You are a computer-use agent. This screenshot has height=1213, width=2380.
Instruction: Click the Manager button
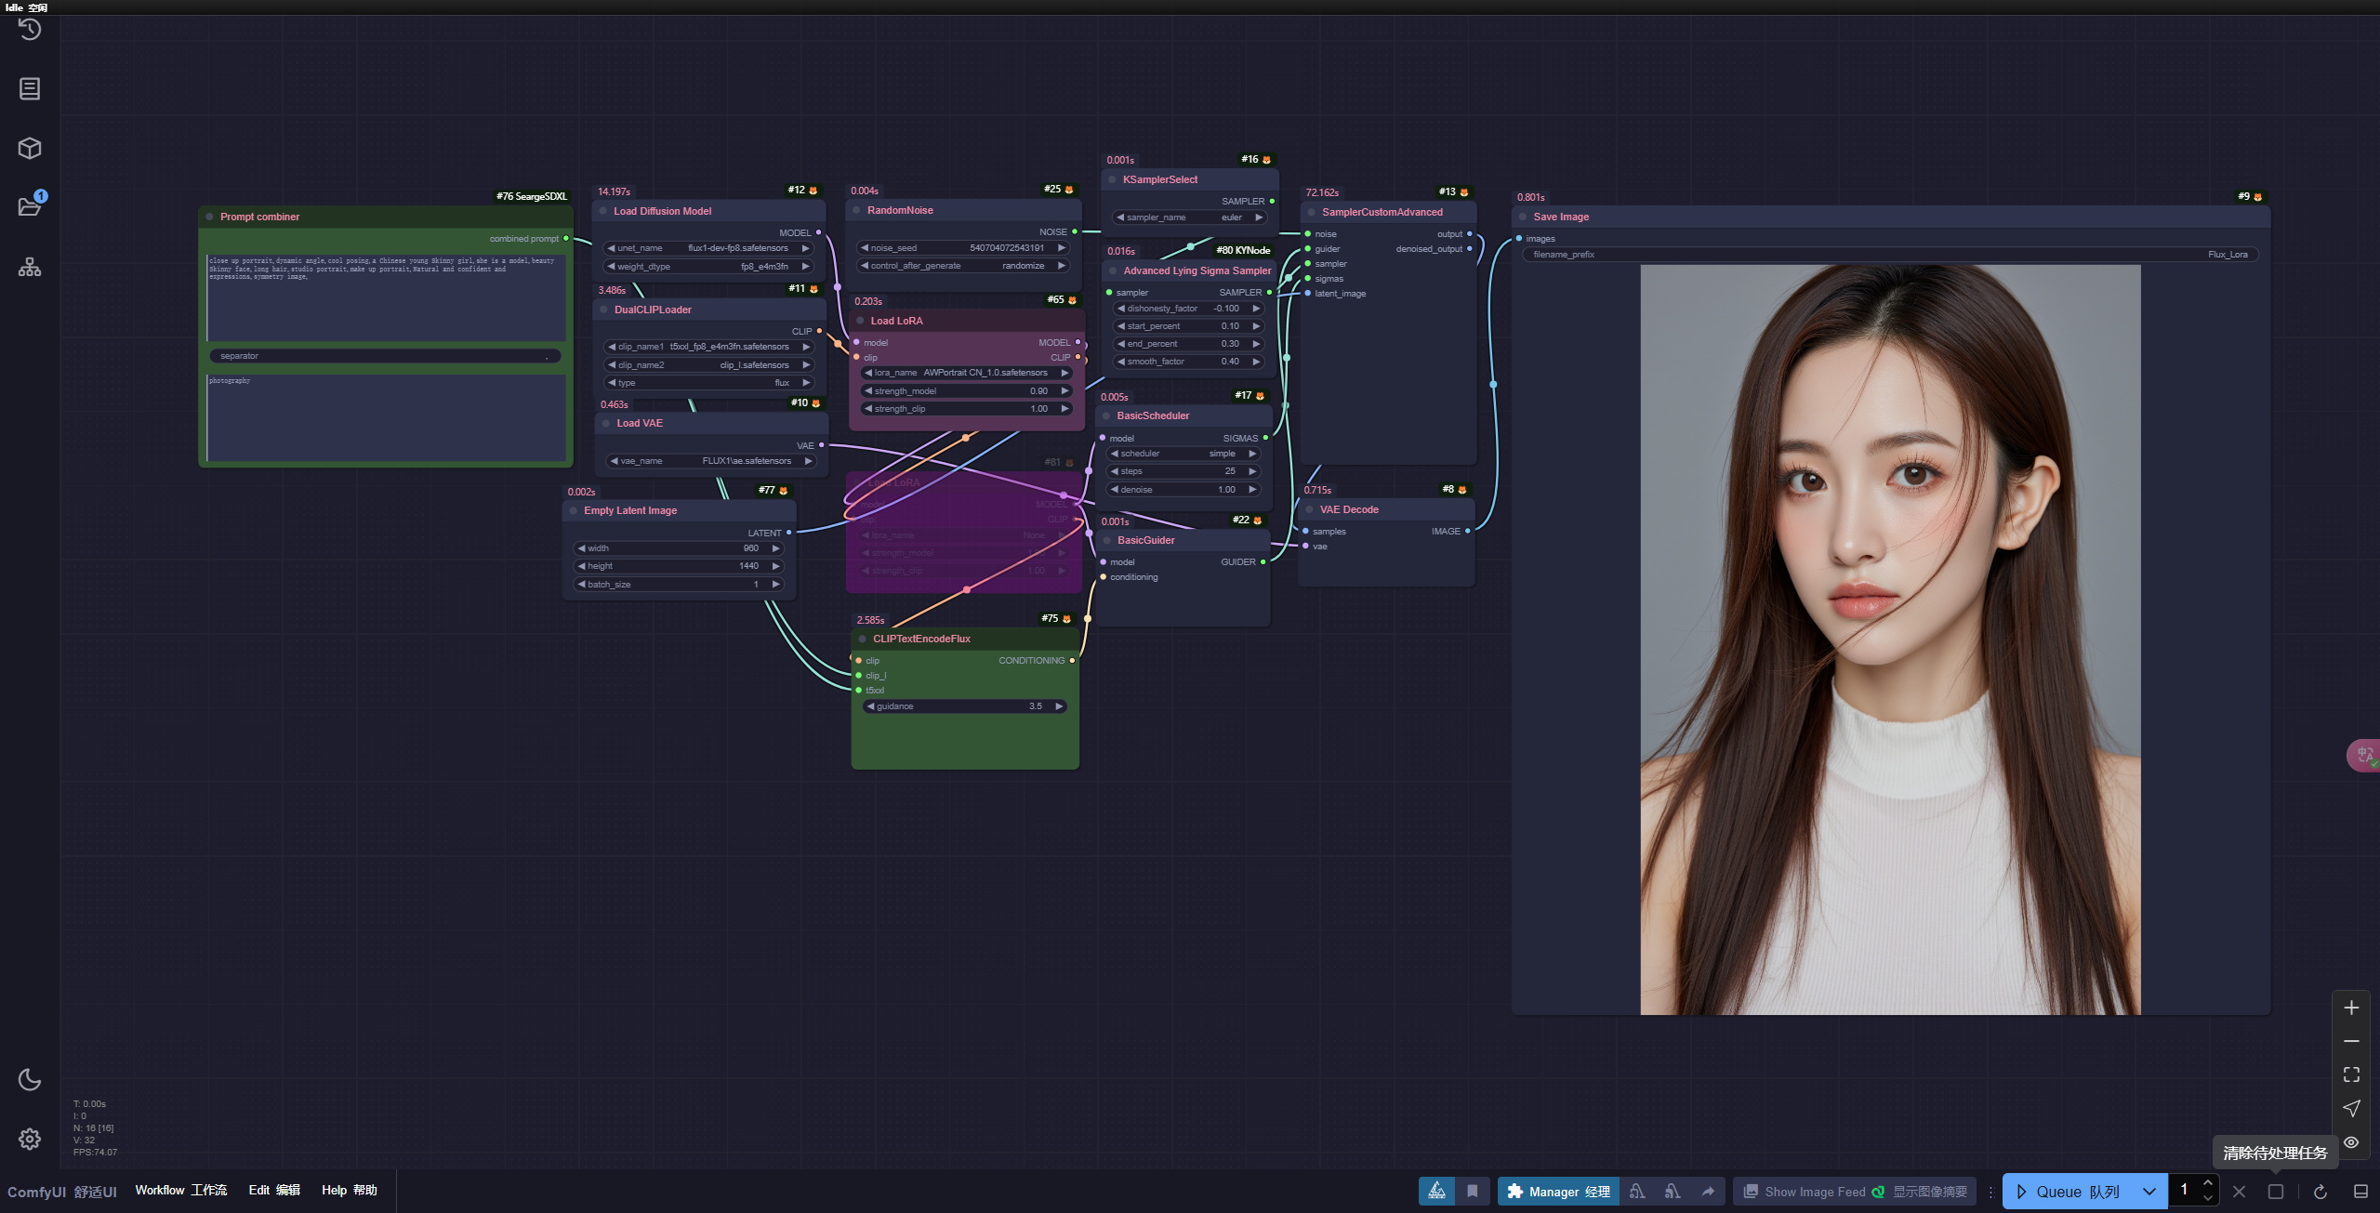tap(1558, 1192)
